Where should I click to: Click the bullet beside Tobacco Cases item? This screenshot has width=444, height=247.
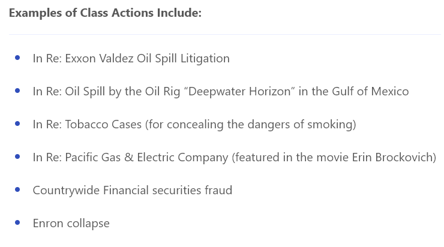pos(17,123)
